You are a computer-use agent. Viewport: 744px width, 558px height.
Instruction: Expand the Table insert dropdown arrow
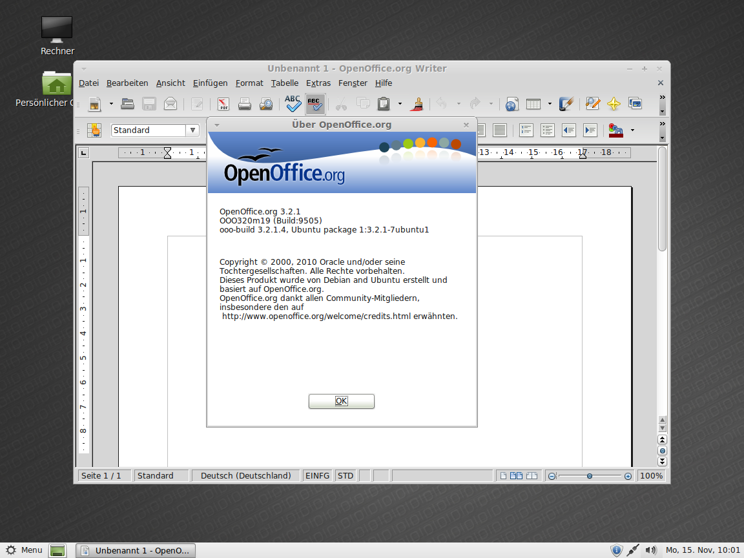550,103
